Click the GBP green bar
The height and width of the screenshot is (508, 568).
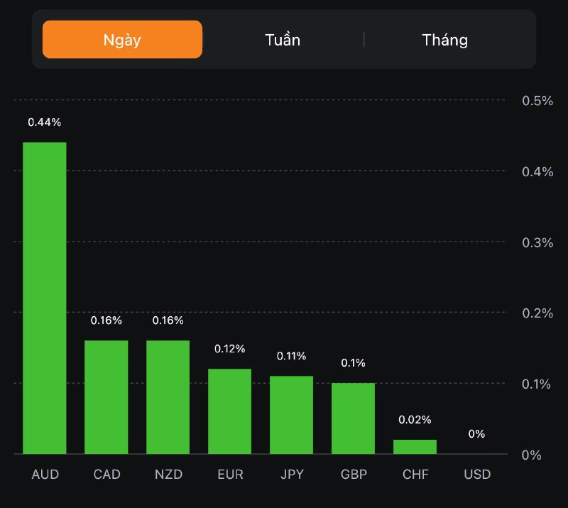click(x=353, y=418)
